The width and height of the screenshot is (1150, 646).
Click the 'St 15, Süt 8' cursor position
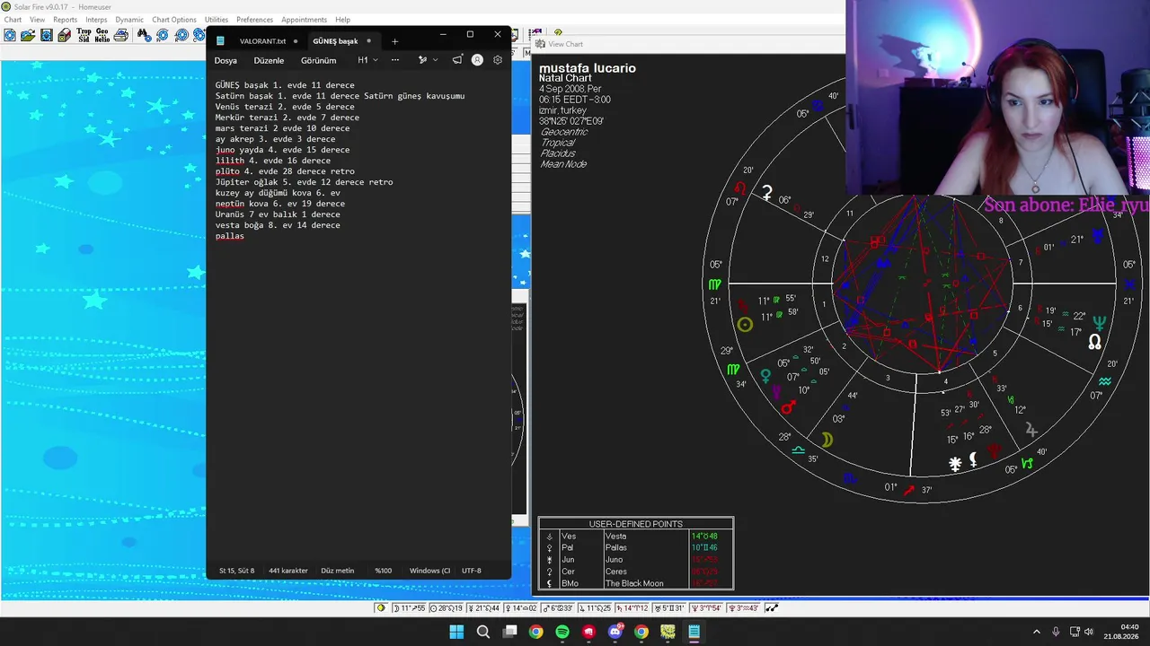point(237,571)
